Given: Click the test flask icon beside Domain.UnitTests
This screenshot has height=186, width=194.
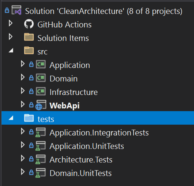Looking at the screenshot, I should tap(41, 173).
